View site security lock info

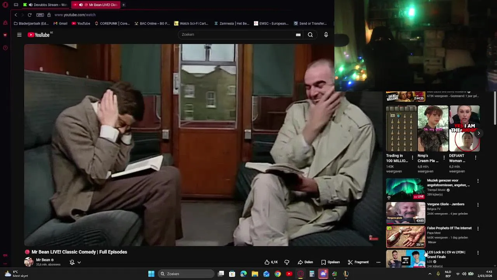pyautogui.click(x=49, y=15)
